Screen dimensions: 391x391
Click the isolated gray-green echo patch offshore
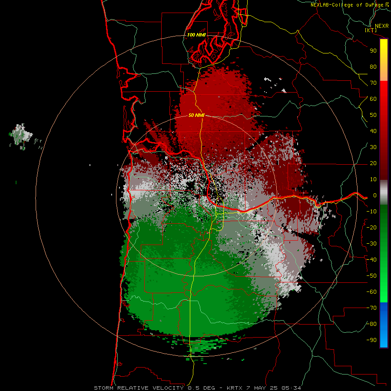(x=21, y=136)
